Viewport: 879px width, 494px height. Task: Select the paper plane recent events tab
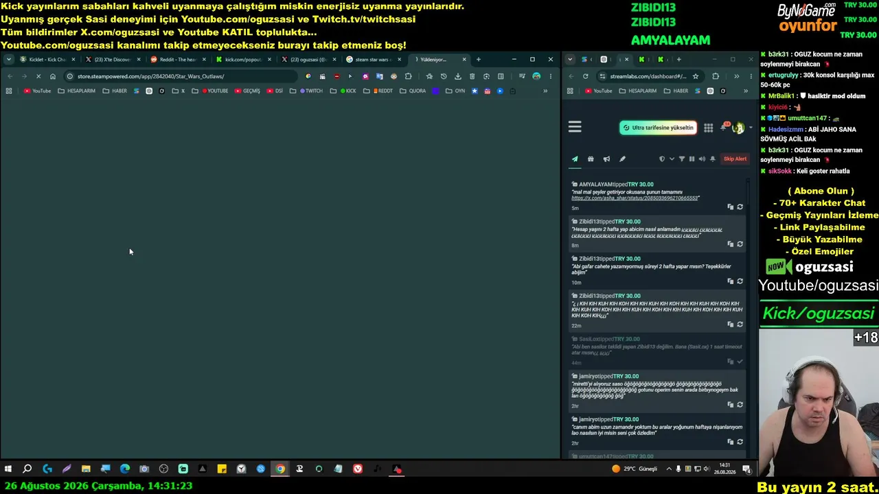[575, 159]
